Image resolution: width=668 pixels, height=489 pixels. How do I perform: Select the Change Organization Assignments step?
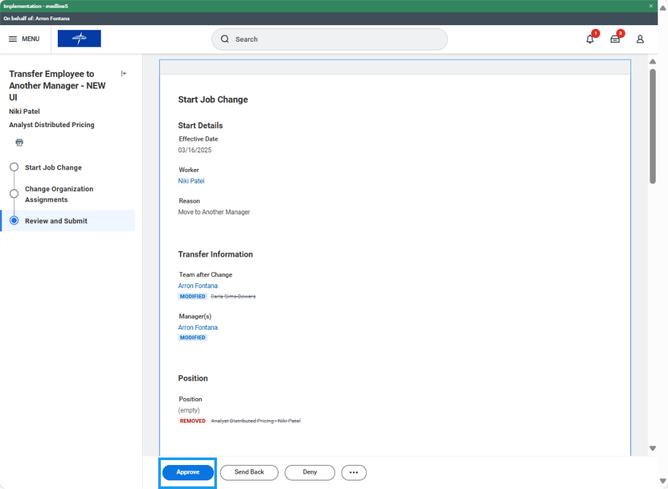pyautogui.click(x=60, y=194)
